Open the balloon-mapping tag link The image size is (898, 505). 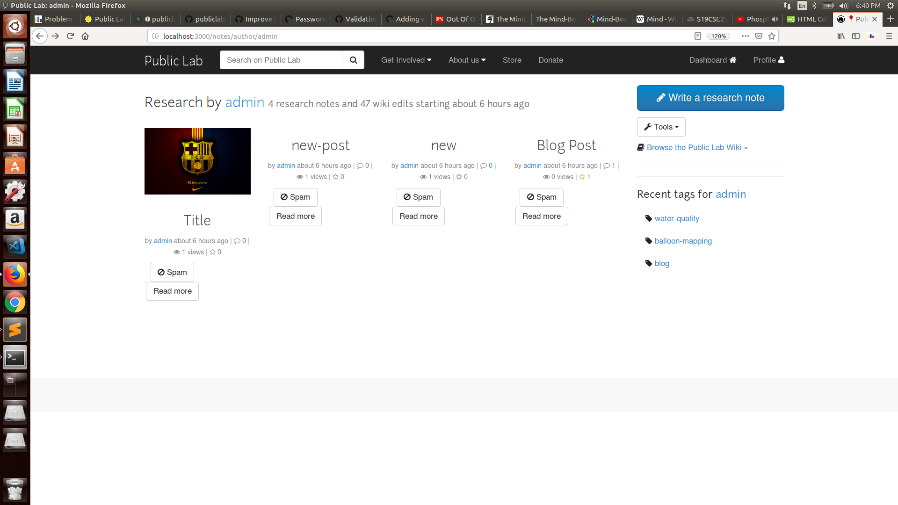pyautogui.click(x=683, y=241)
